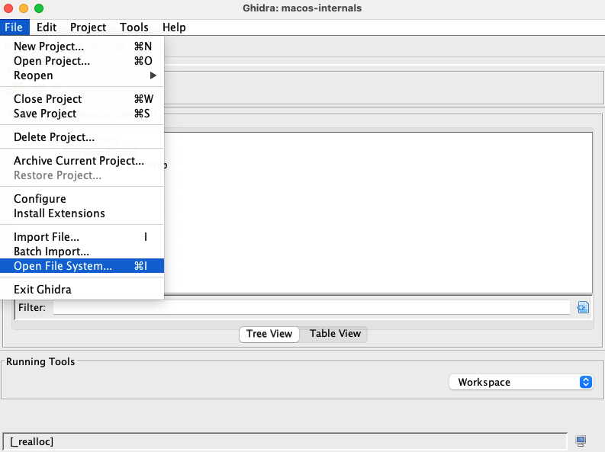Switch to Table View tab
The height and width of the screenshot is (452, 605).
coord(335,334)
